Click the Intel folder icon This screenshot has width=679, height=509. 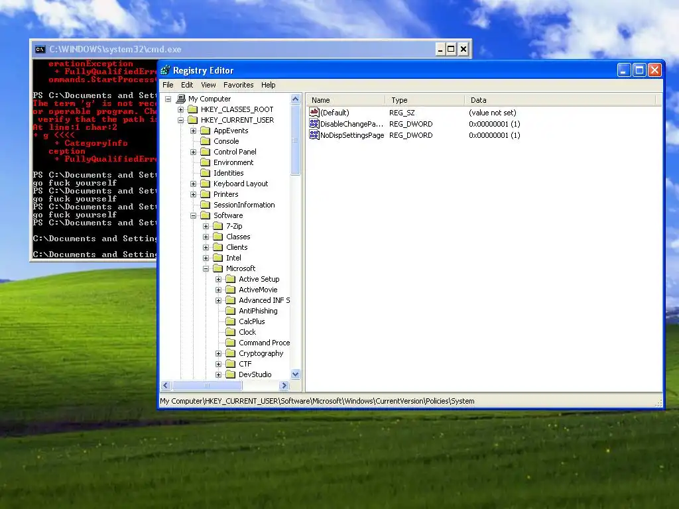point(217,258)
